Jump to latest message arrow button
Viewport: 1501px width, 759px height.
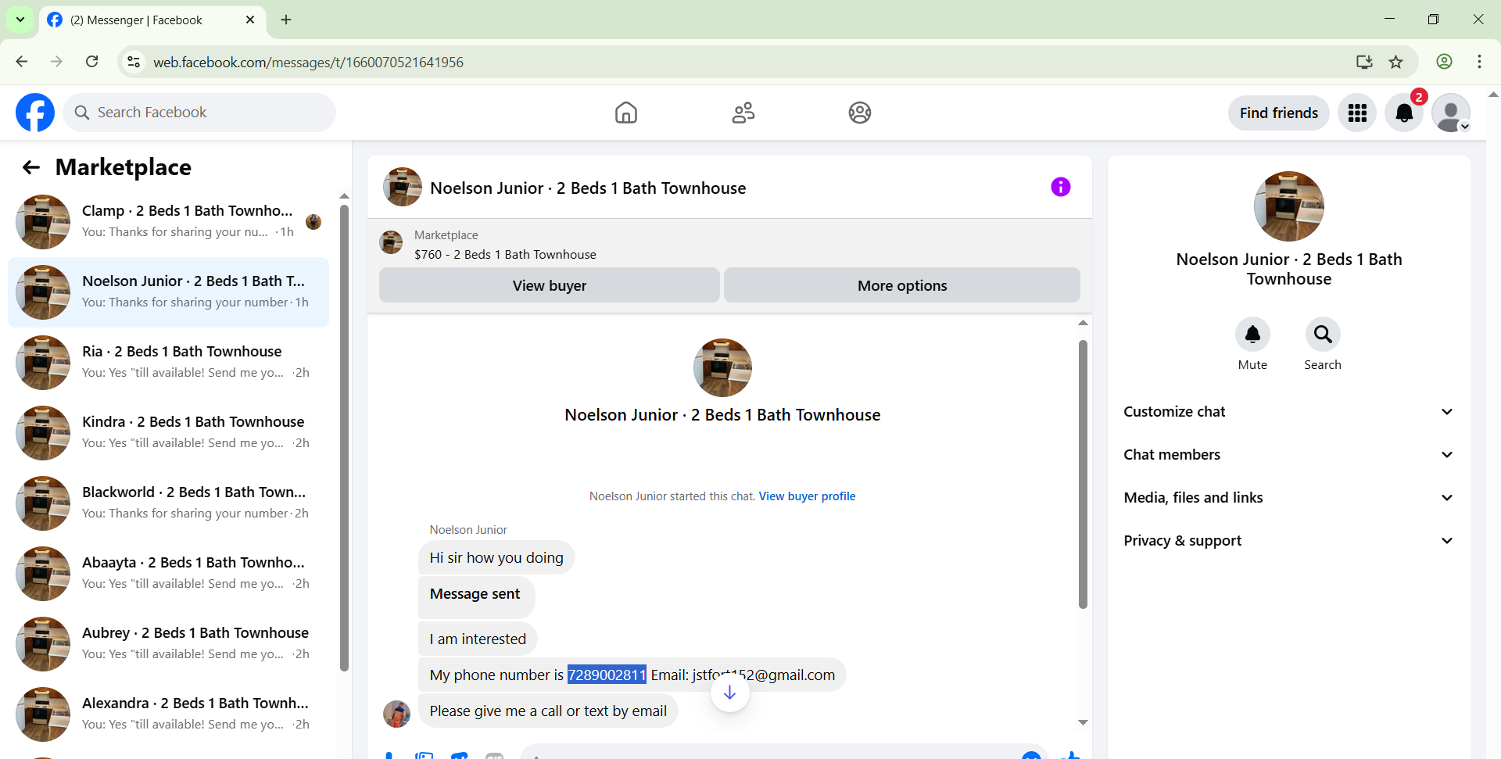point(729,693)
